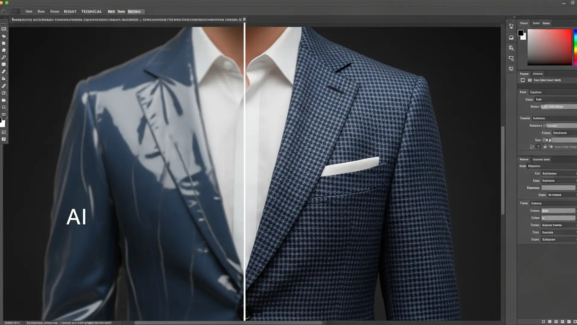Toggle visibility of the listed layer entry
Image resolution: width=577 pixels, height=325 pixels.
pos(530,80)
